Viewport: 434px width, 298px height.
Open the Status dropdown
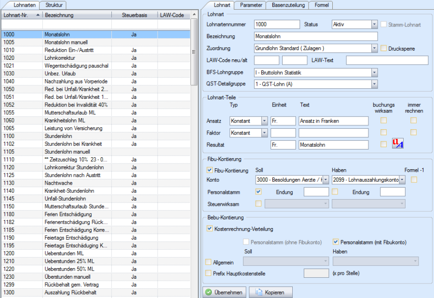[374, 24]
